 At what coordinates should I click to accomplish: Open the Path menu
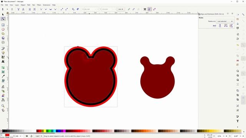point(29,5)
